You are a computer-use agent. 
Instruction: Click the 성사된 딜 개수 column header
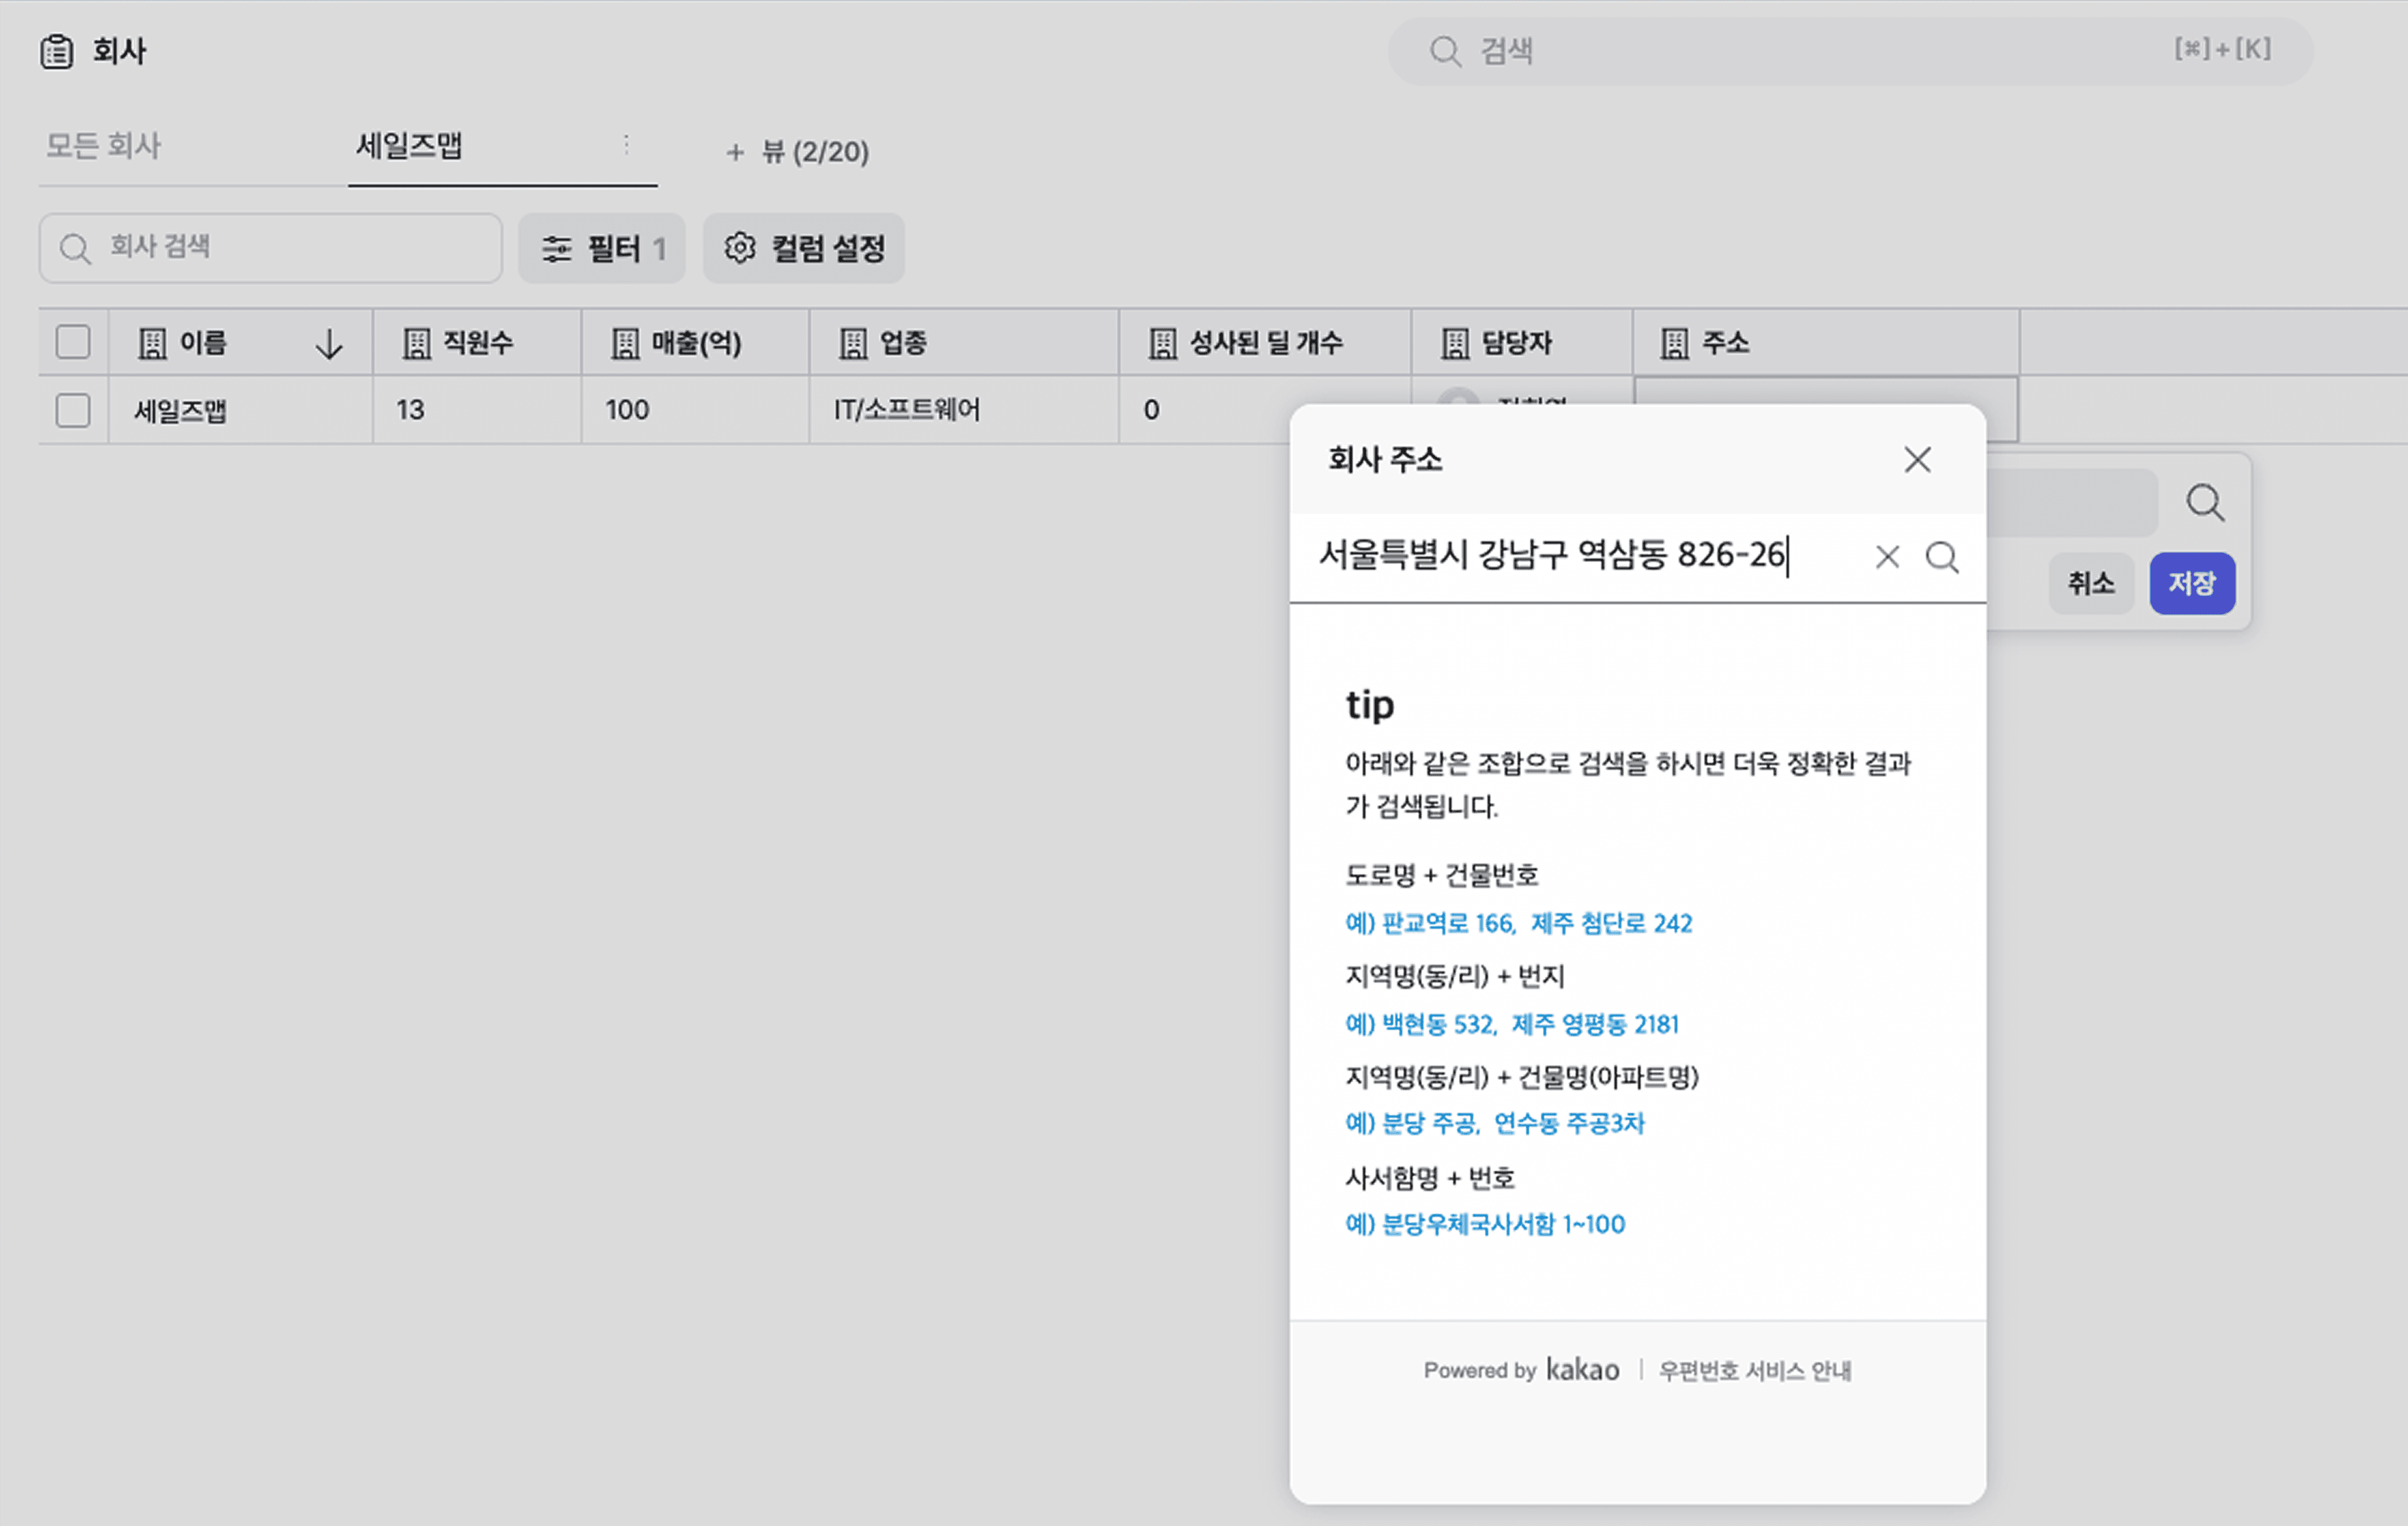pyautogui.click(x=1265, y=343)
